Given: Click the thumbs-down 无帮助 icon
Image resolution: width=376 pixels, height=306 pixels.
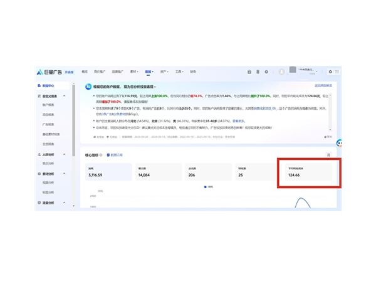Looking at the screenshot, I should [108, 137].
